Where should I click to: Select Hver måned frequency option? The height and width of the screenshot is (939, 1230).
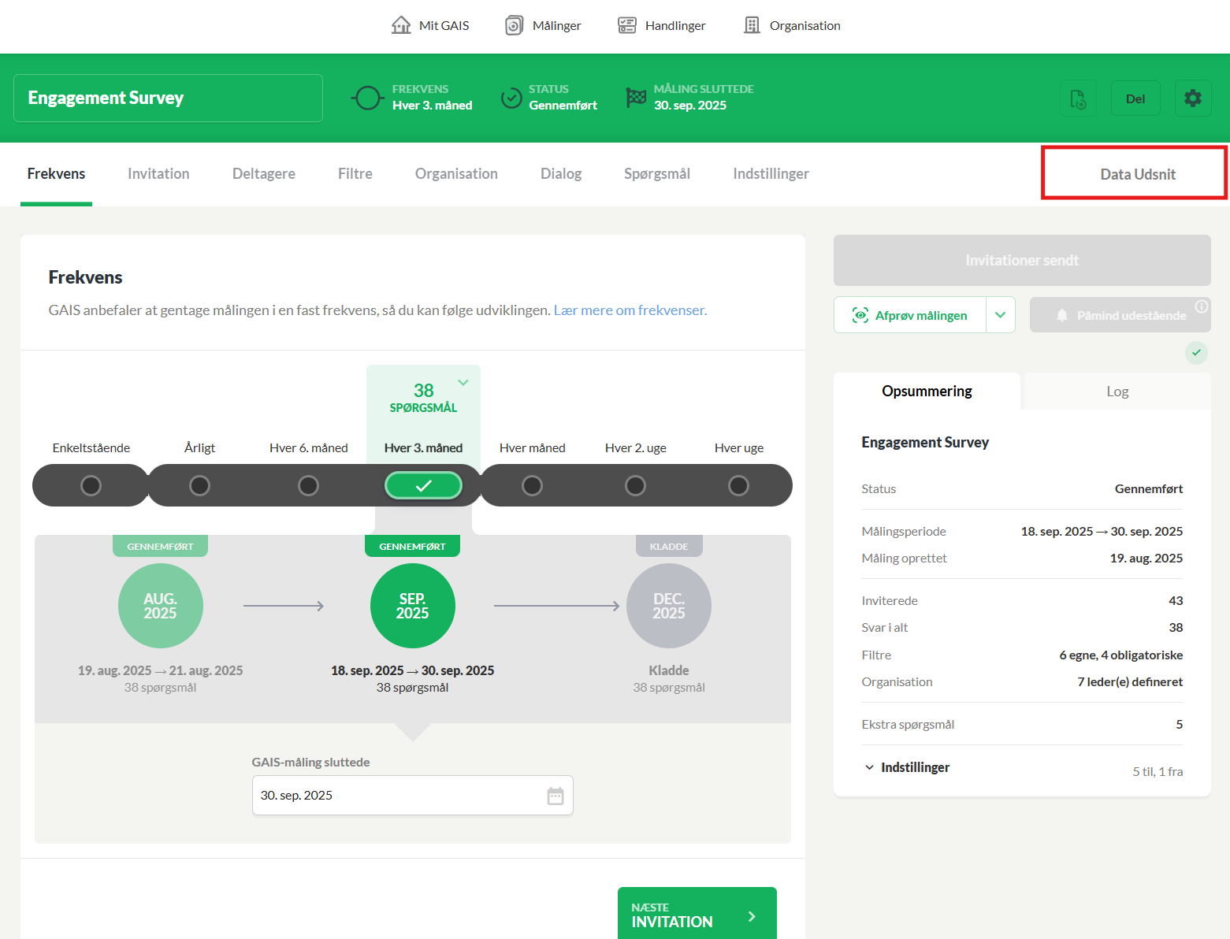coord(532,485)
